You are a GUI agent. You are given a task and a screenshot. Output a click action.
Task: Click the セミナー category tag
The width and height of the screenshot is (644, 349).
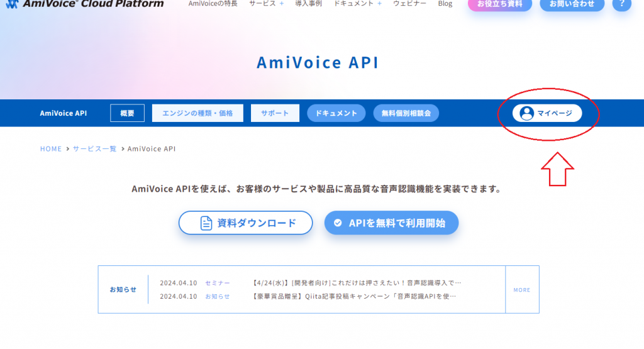click(x=218, y=283)
